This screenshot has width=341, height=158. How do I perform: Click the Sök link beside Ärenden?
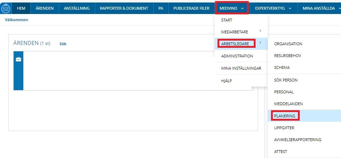pyautogui.click(x=63, y=44)
